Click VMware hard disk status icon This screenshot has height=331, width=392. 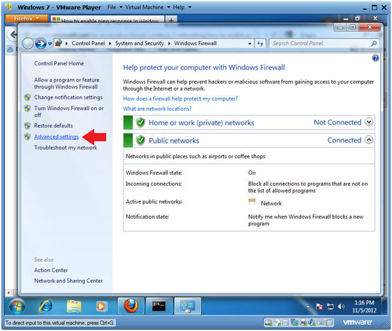(x=268, y=323)
